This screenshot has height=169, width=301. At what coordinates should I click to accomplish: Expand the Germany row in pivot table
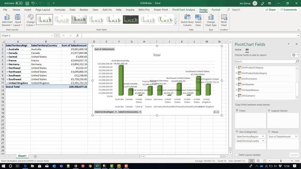pyautogui.click(x=7, y=64)
